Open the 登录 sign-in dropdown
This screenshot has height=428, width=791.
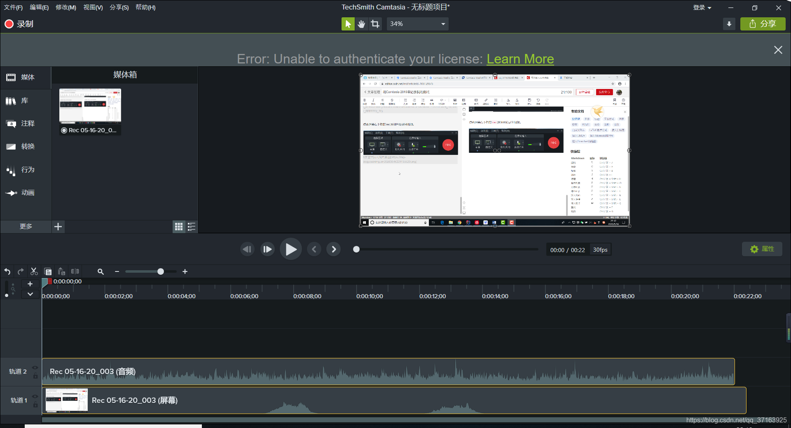[x=702, y=7]
